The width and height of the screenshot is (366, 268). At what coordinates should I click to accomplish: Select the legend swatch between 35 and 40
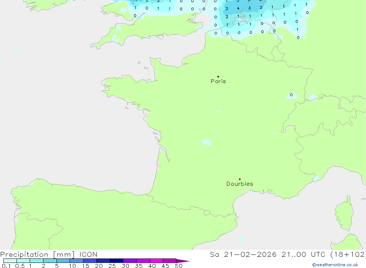143,261
